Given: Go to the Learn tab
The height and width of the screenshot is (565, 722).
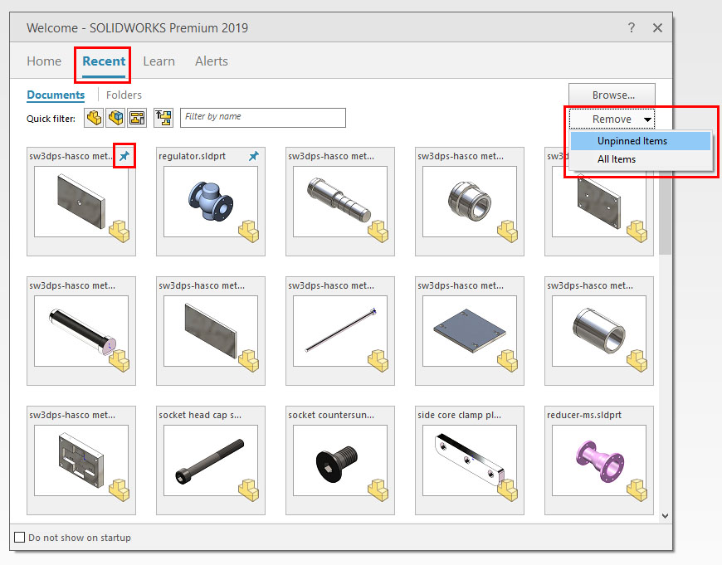Looking at the screenshot, I should pyautogui.click(x=159, y=61).
